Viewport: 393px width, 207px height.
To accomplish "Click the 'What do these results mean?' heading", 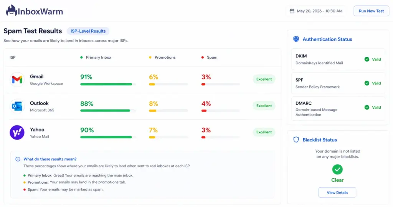I will [x=50, y=159].
